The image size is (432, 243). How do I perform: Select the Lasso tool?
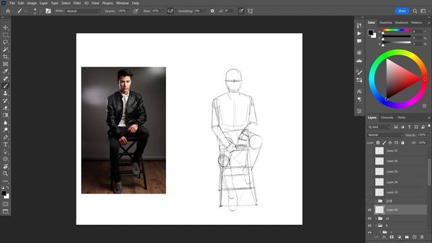(x=5, y=42)
